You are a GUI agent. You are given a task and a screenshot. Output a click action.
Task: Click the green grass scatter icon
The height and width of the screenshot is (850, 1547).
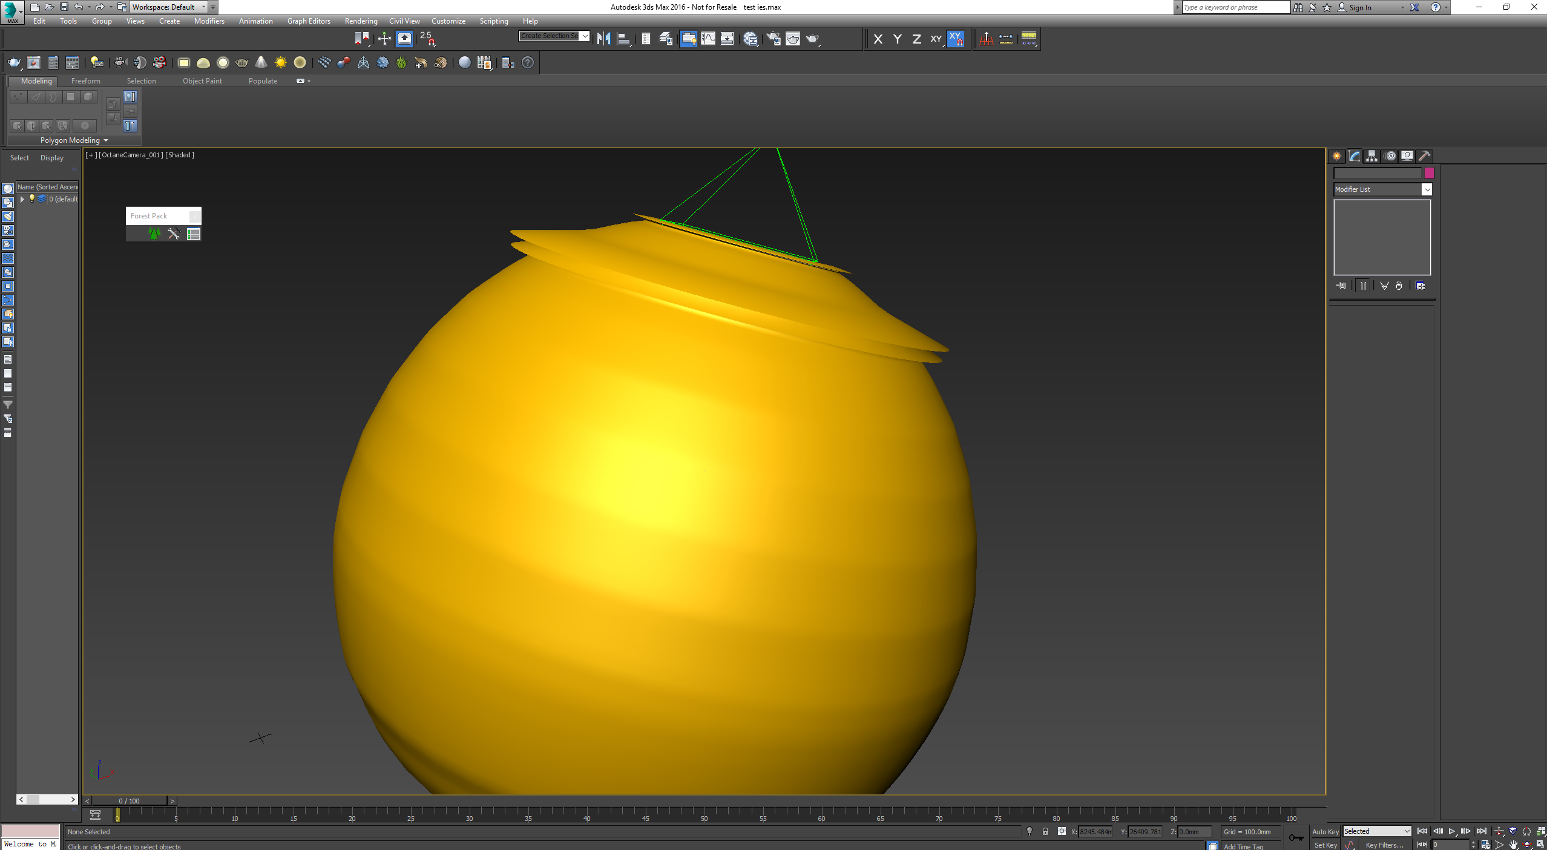pyautogui.click(x=401, y=62)
